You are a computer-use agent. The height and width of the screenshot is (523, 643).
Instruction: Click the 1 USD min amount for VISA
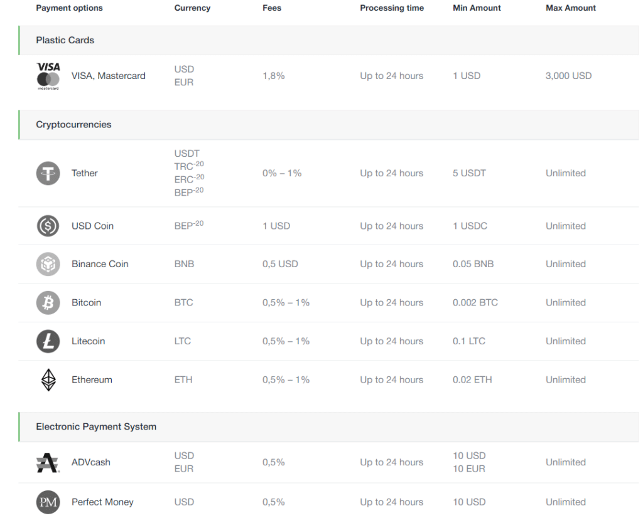coord(467,76)
